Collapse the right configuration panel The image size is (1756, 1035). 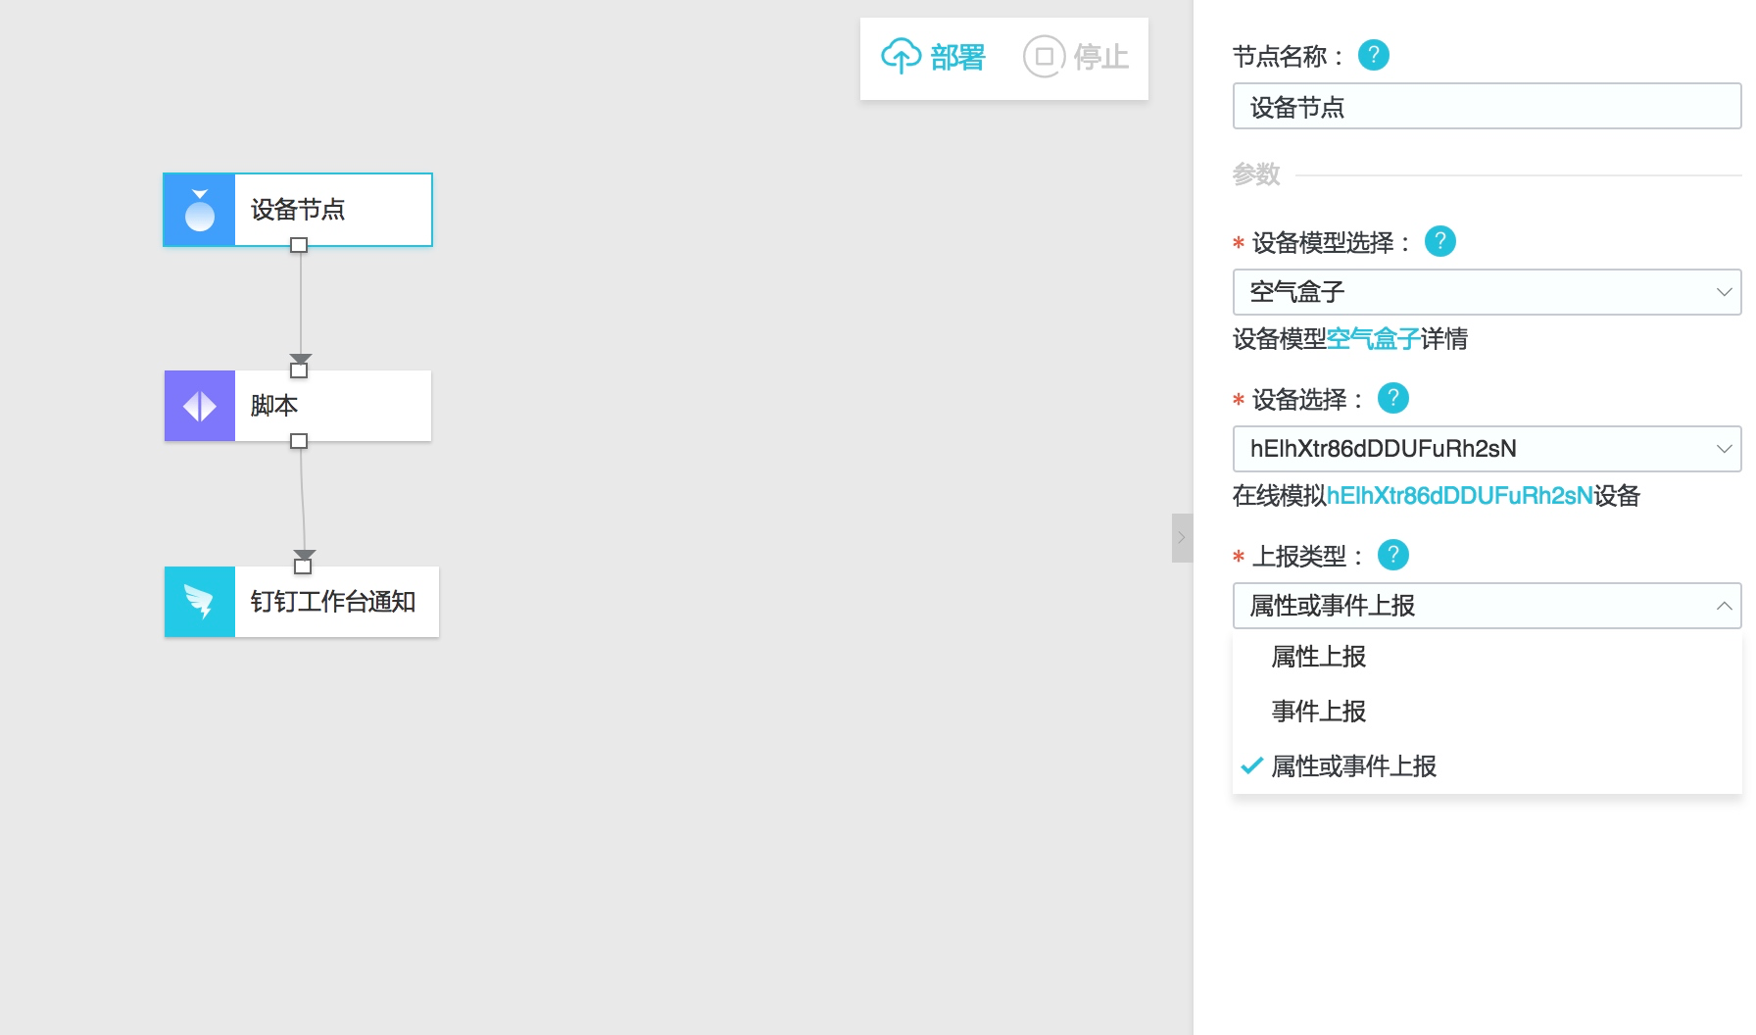tap(1182, 537)
